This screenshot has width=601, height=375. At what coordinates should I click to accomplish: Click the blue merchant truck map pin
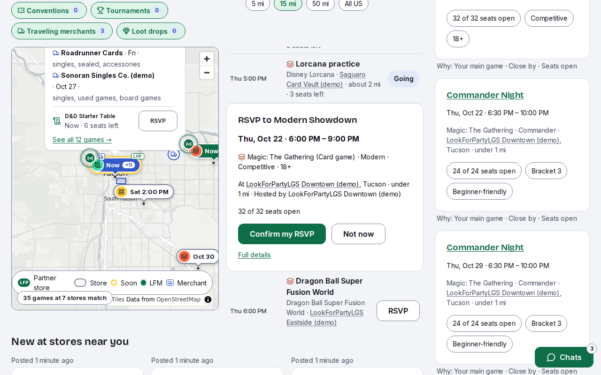(x=174, y=154)
